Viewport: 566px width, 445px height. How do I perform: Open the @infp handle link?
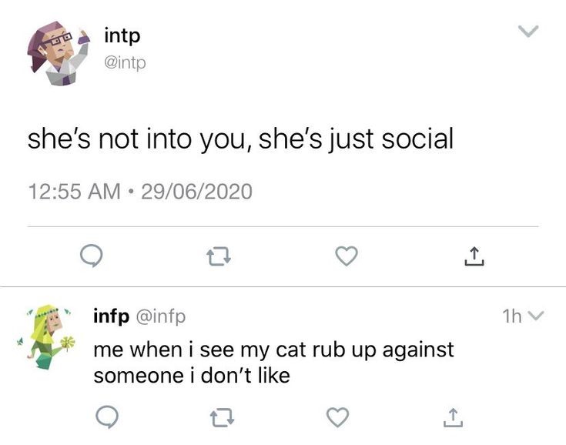(x=161, y=316)
